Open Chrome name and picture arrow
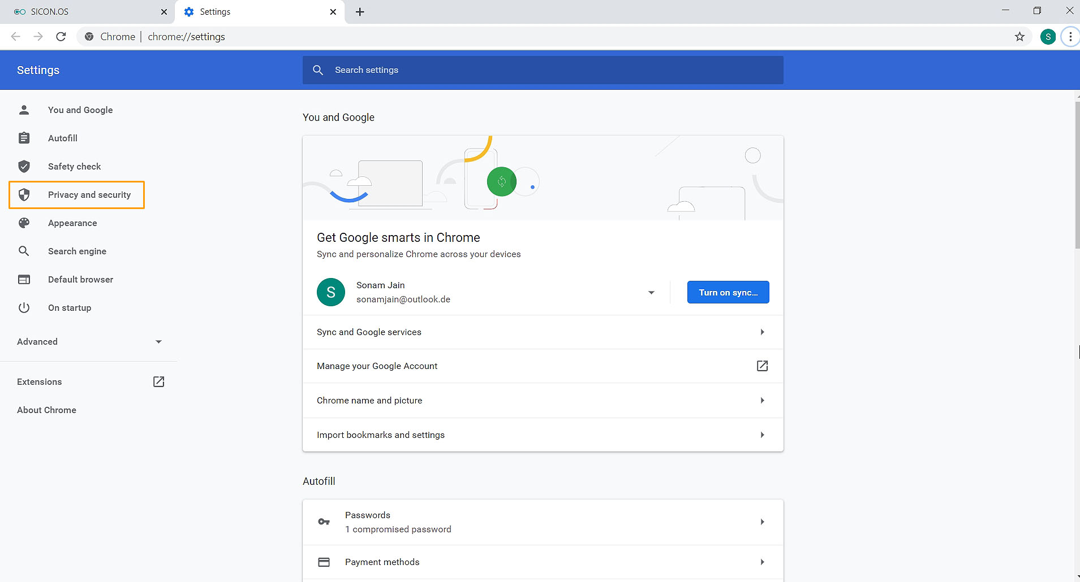Image resolution: width=1080 pixels, height=582 pixels. coord(762,401)
